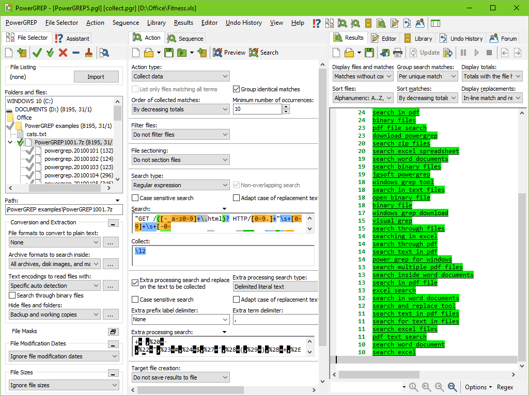This screenshot has width=529, height=396.
Task: Click ellipsis button next to File formats None
Action: pos(111,242)
